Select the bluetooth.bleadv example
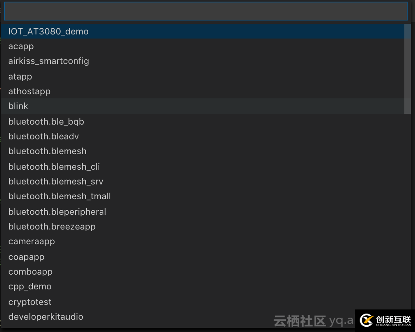The height and width of the screenshot is (332, 415). coord(43,136)
